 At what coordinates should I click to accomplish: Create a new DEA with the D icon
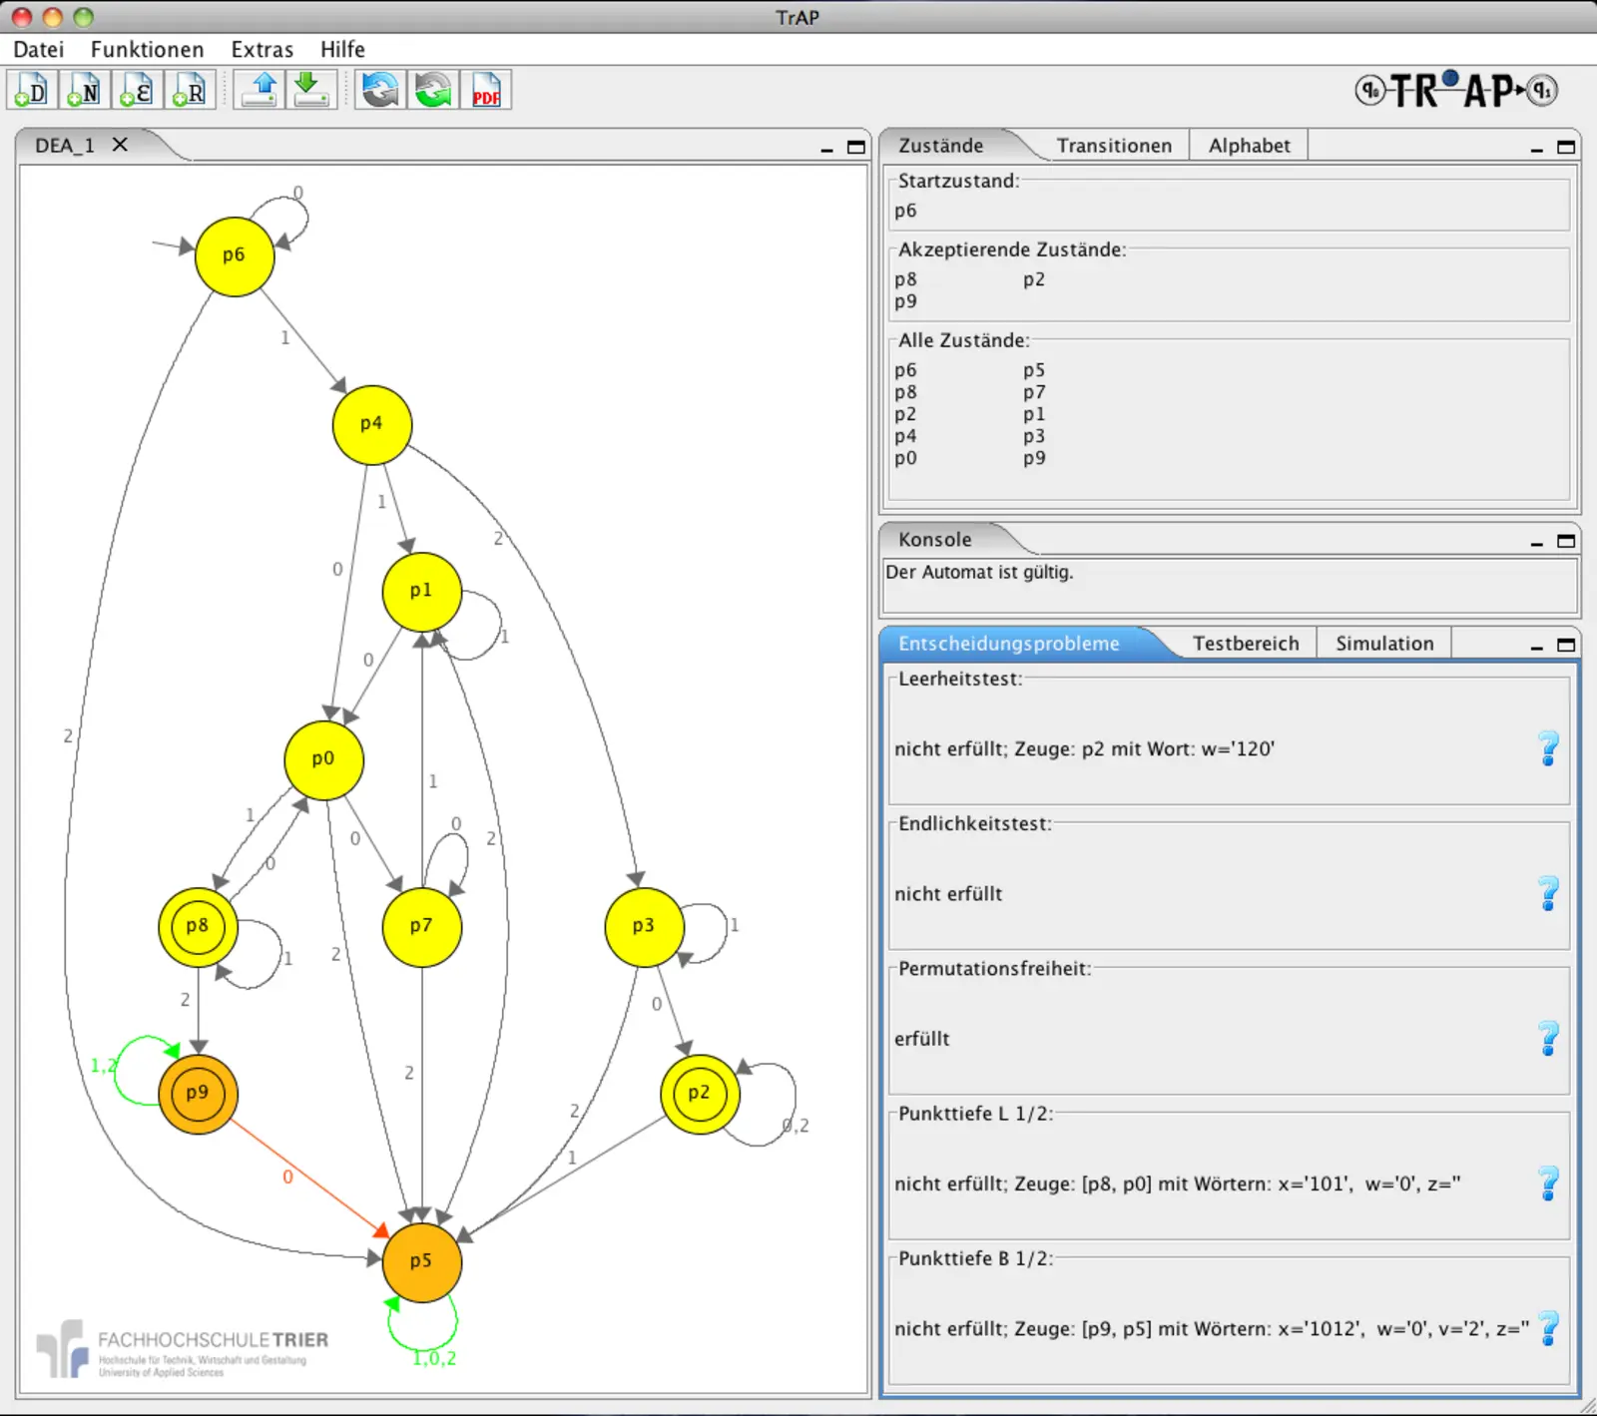(x=31, y=91)
